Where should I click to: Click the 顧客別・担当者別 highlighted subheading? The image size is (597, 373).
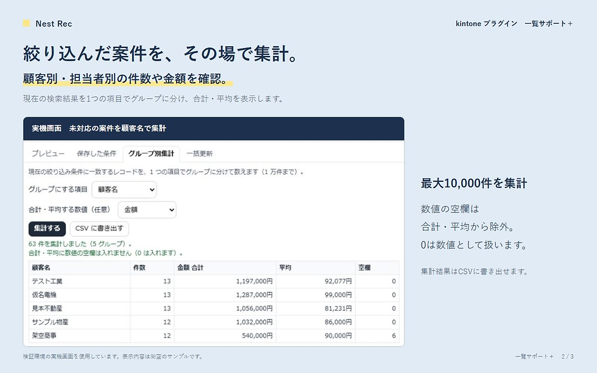click(x=128, y=78)
